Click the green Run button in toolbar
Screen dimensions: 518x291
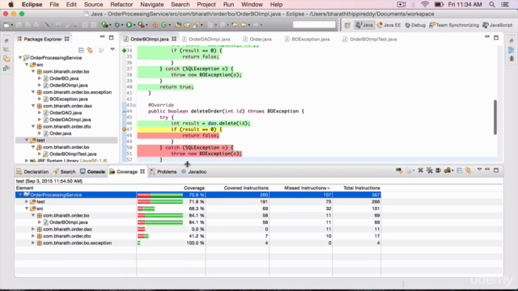tap(129, 25)
